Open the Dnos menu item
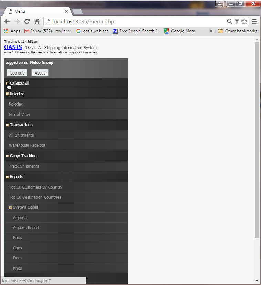261x285 pixels. 66,258
